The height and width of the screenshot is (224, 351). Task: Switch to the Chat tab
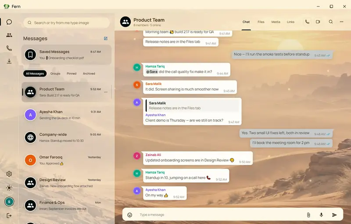[246, 22]
